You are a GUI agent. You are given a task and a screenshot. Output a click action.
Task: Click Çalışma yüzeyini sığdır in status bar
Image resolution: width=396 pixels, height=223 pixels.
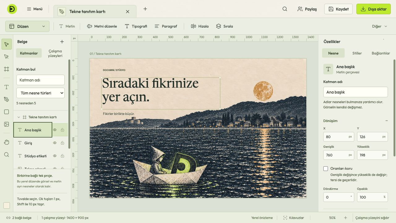(x=372, y=218)
